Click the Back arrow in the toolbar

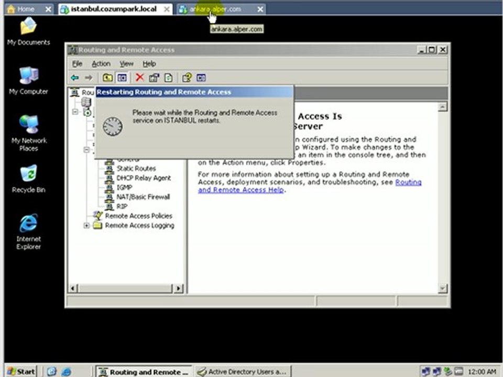(x=75, y=78)
